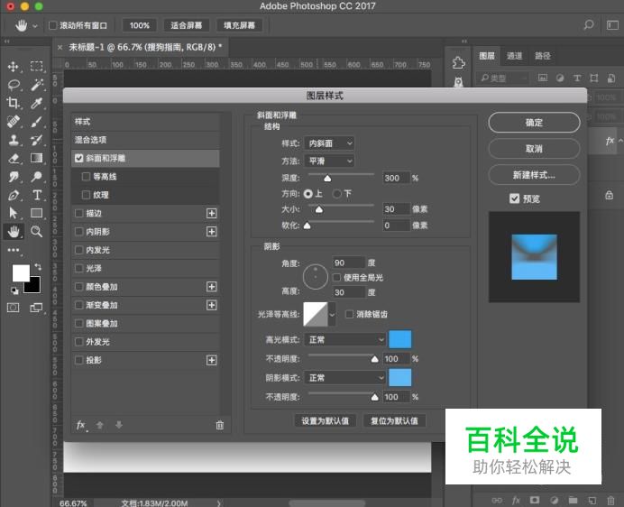
Task: Select the Gradient tool
Action: (37, 158)
